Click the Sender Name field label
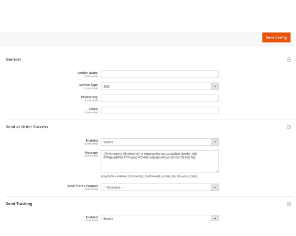This screenshot has width=296, height=236. (x=88, y=73)
